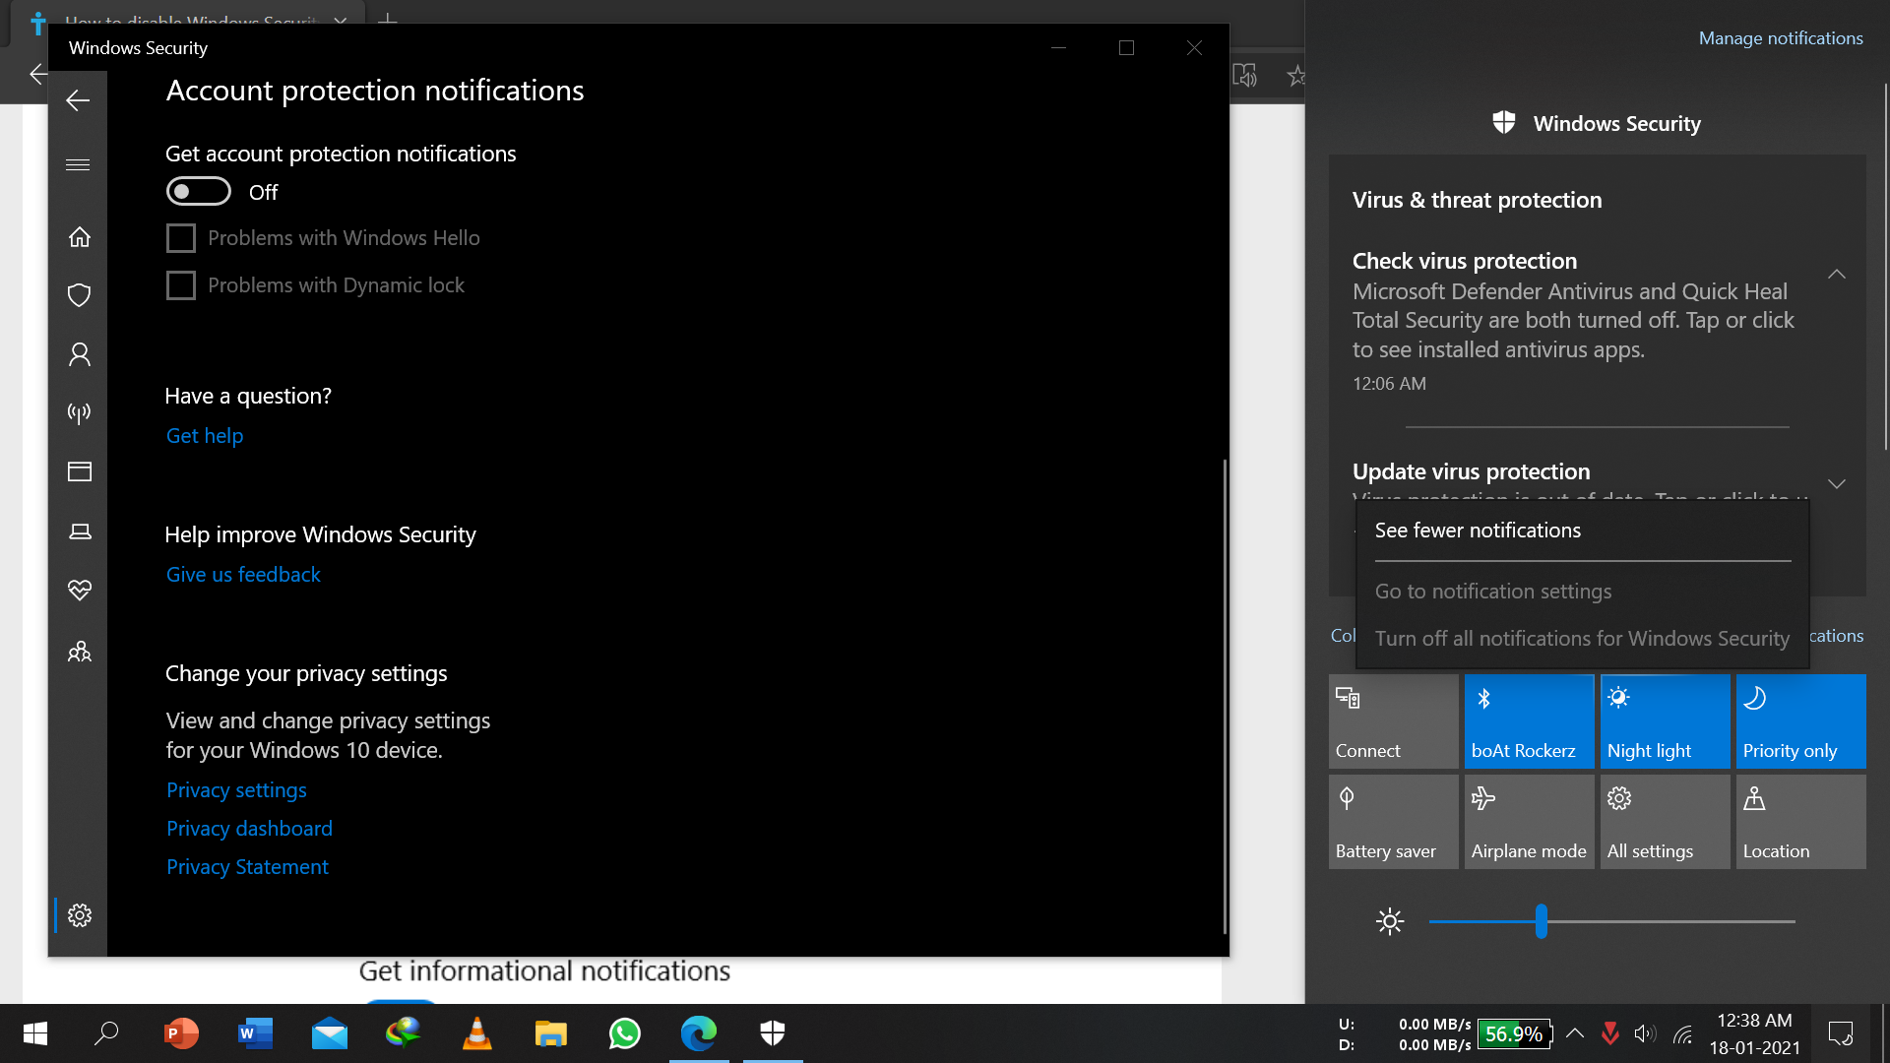
Task: Open the Privacy dashboard link
Action: 249,829
